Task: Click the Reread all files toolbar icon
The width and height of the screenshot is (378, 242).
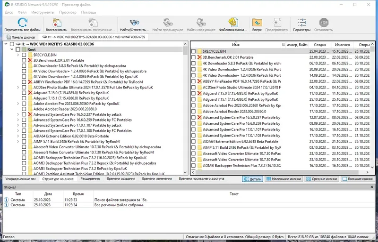Action: pyautogui.click(x=22, y=23)
